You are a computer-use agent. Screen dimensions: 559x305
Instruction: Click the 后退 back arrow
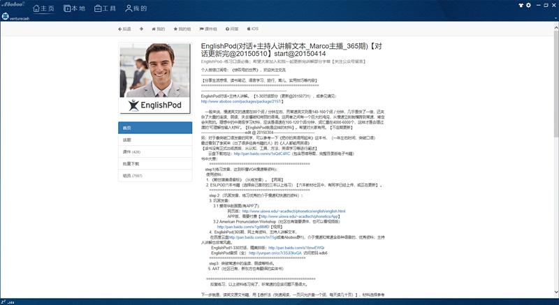coord(124,29)
